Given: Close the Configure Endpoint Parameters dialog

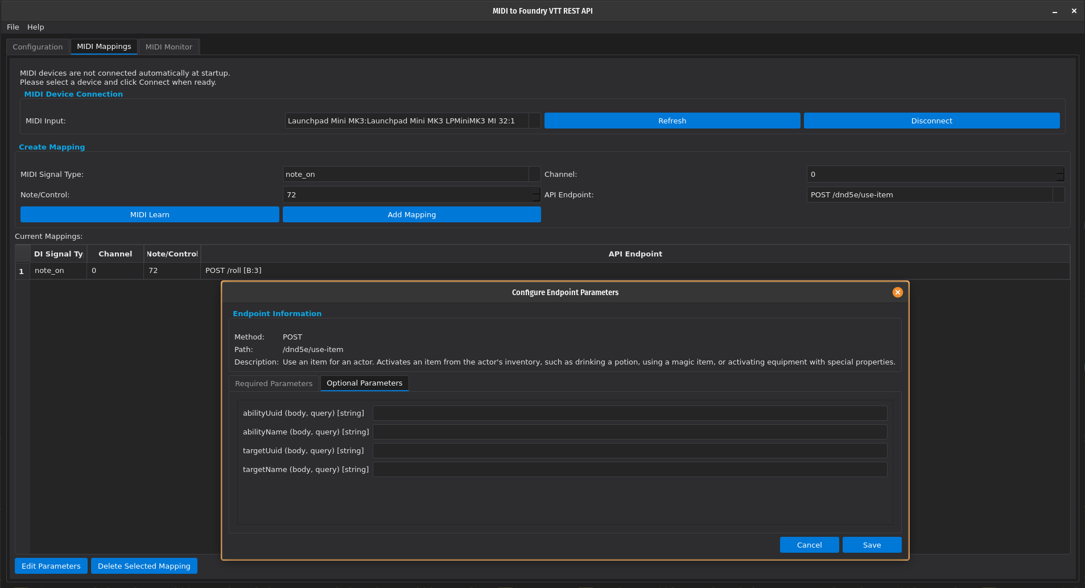Looking at the screenshot, I should [x=897, y=292].
